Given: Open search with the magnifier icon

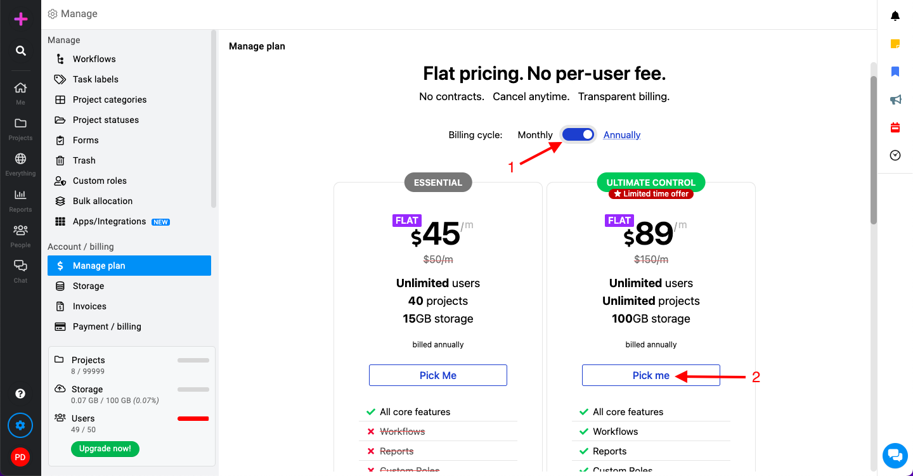Looking at the screenshot, I should 21,51.
